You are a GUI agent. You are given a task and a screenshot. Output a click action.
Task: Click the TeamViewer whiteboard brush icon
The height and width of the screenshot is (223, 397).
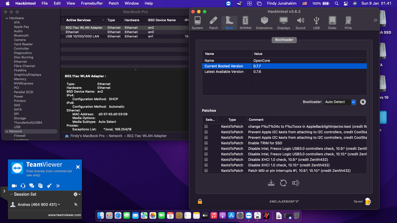(x=49, y=186)
